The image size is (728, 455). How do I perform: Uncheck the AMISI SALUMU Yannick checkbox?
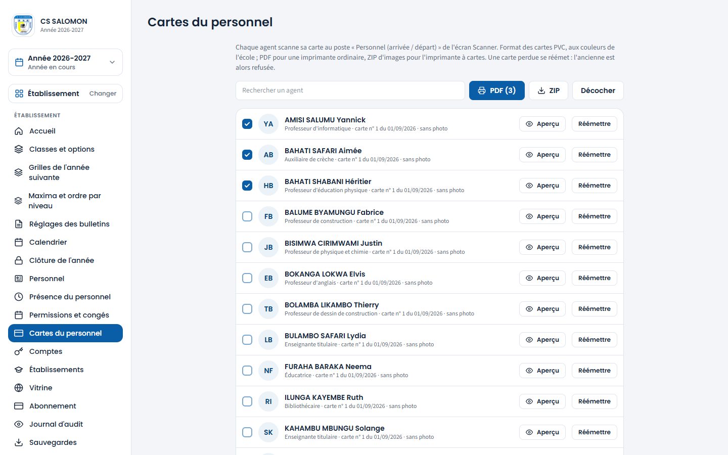247,124
